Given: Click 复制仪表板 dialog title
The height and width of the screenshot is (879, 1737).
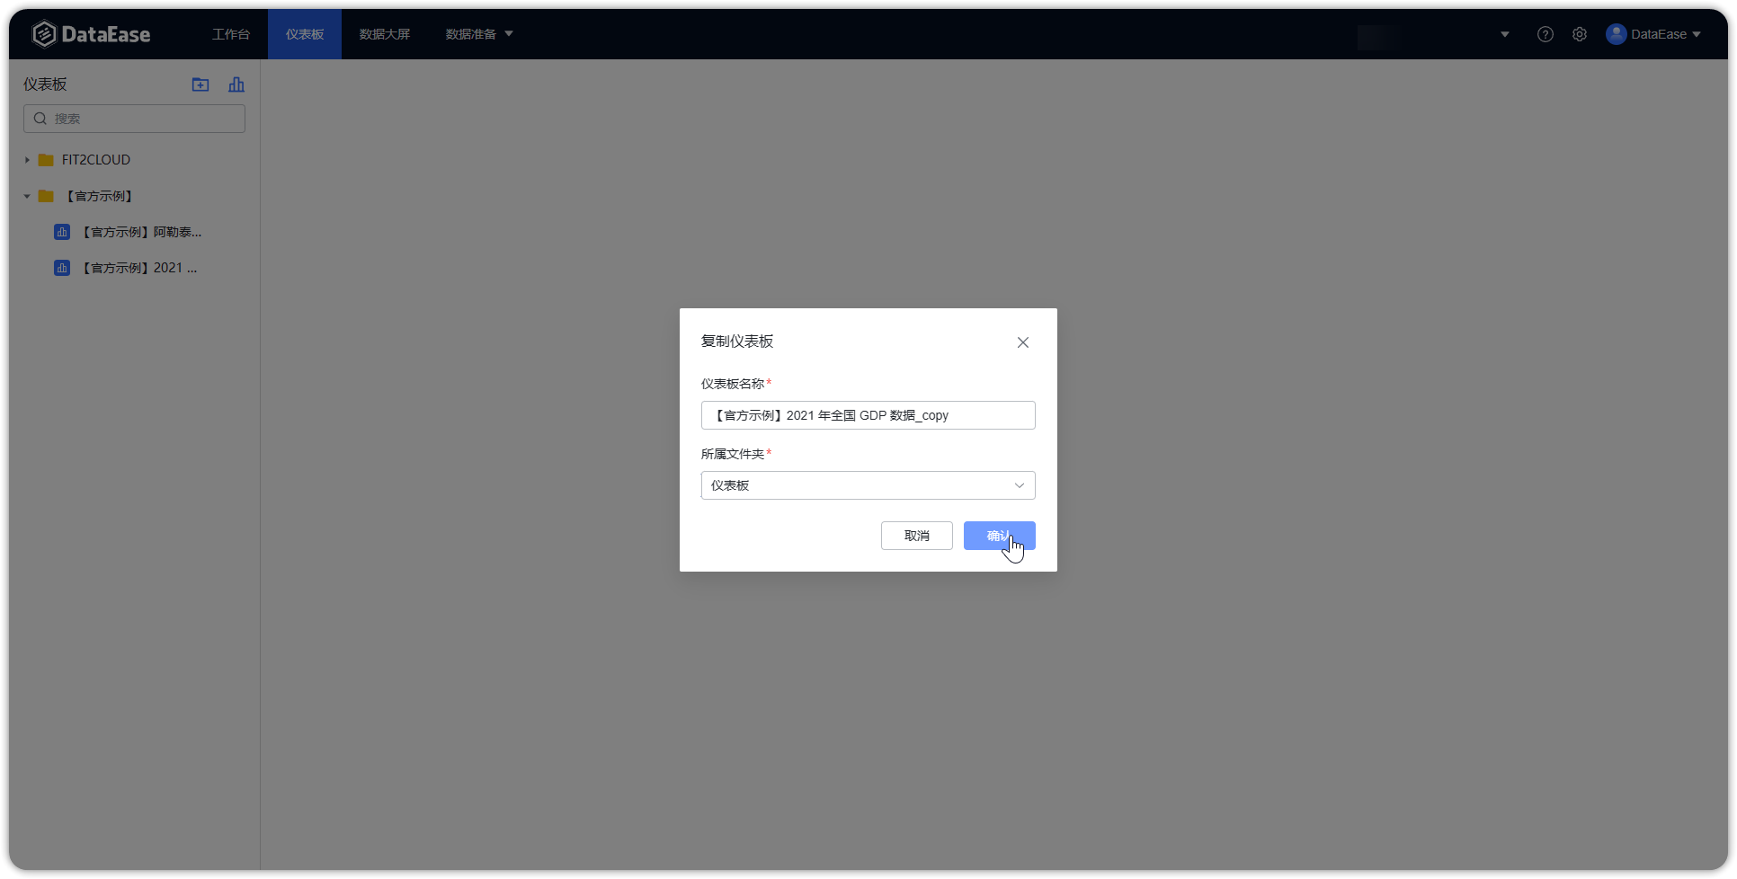Looking at the screenshot, I should pyautogui.click(x=737, y=342).
